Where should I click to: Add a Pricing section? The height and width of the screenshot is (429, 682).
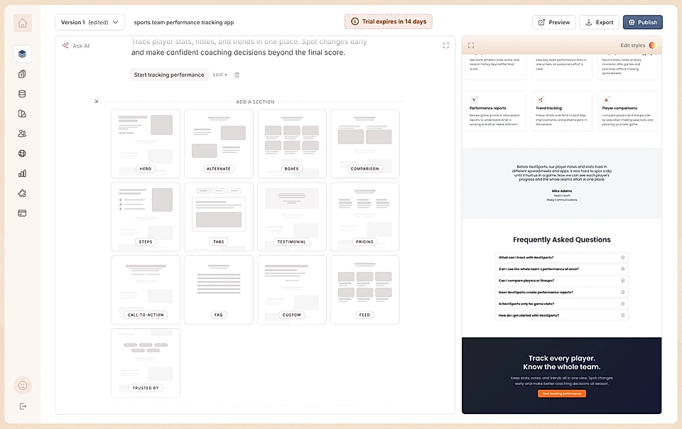pos(365,217)
